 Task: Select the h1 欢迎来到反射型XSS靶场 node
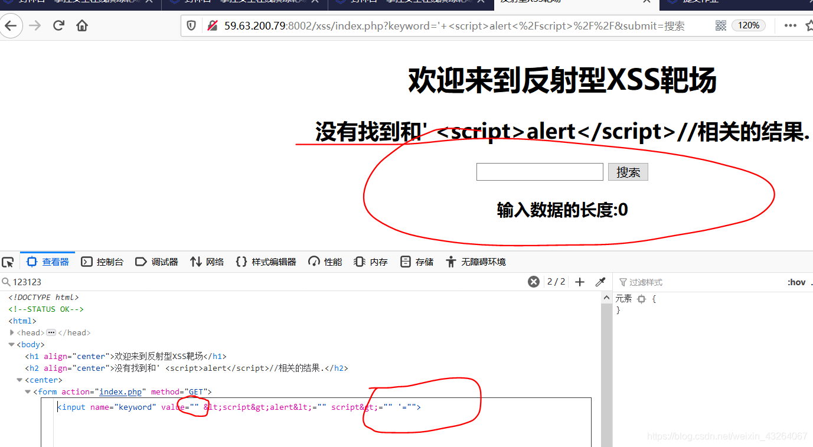[126, 356]
